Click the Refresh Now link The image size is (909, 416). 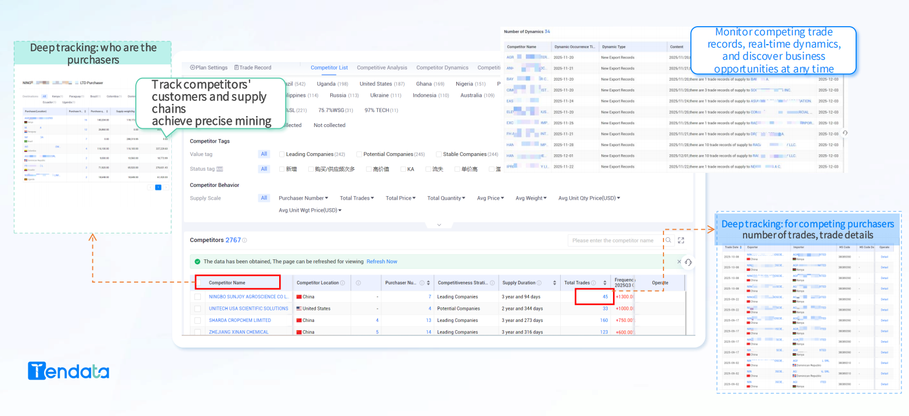(381, 261)
